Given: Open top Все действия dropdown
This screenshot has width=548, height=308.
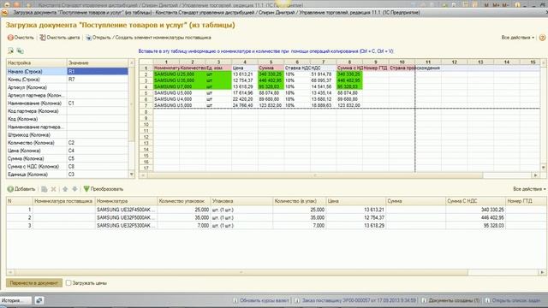Looking at the screenshot, I should pyautogui.click(x=517, y=38).
